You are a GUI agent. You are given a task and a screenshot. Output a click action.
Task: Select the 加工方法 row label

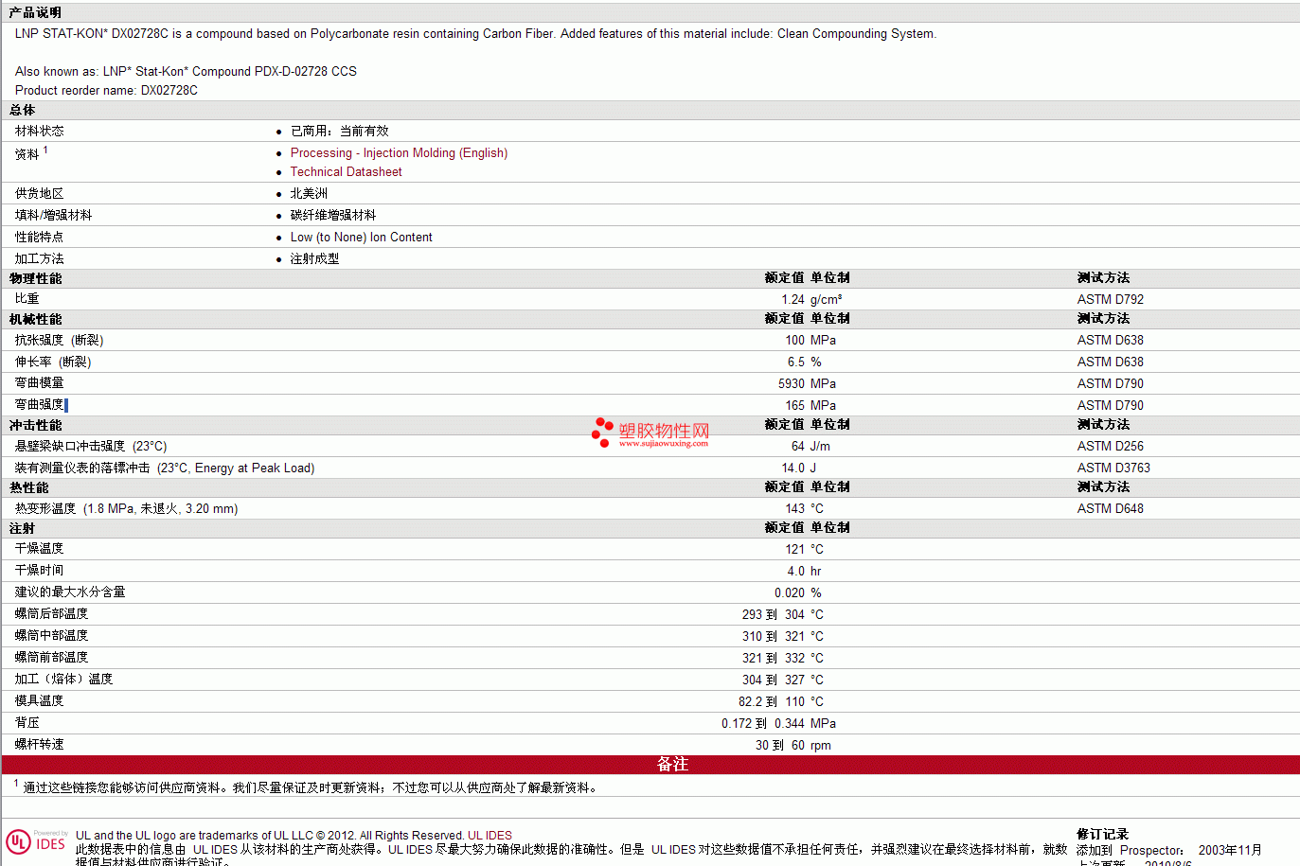[40, 259]
